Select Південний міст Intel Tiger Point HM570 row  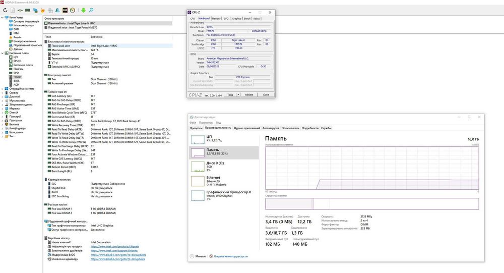click(108, 28)
